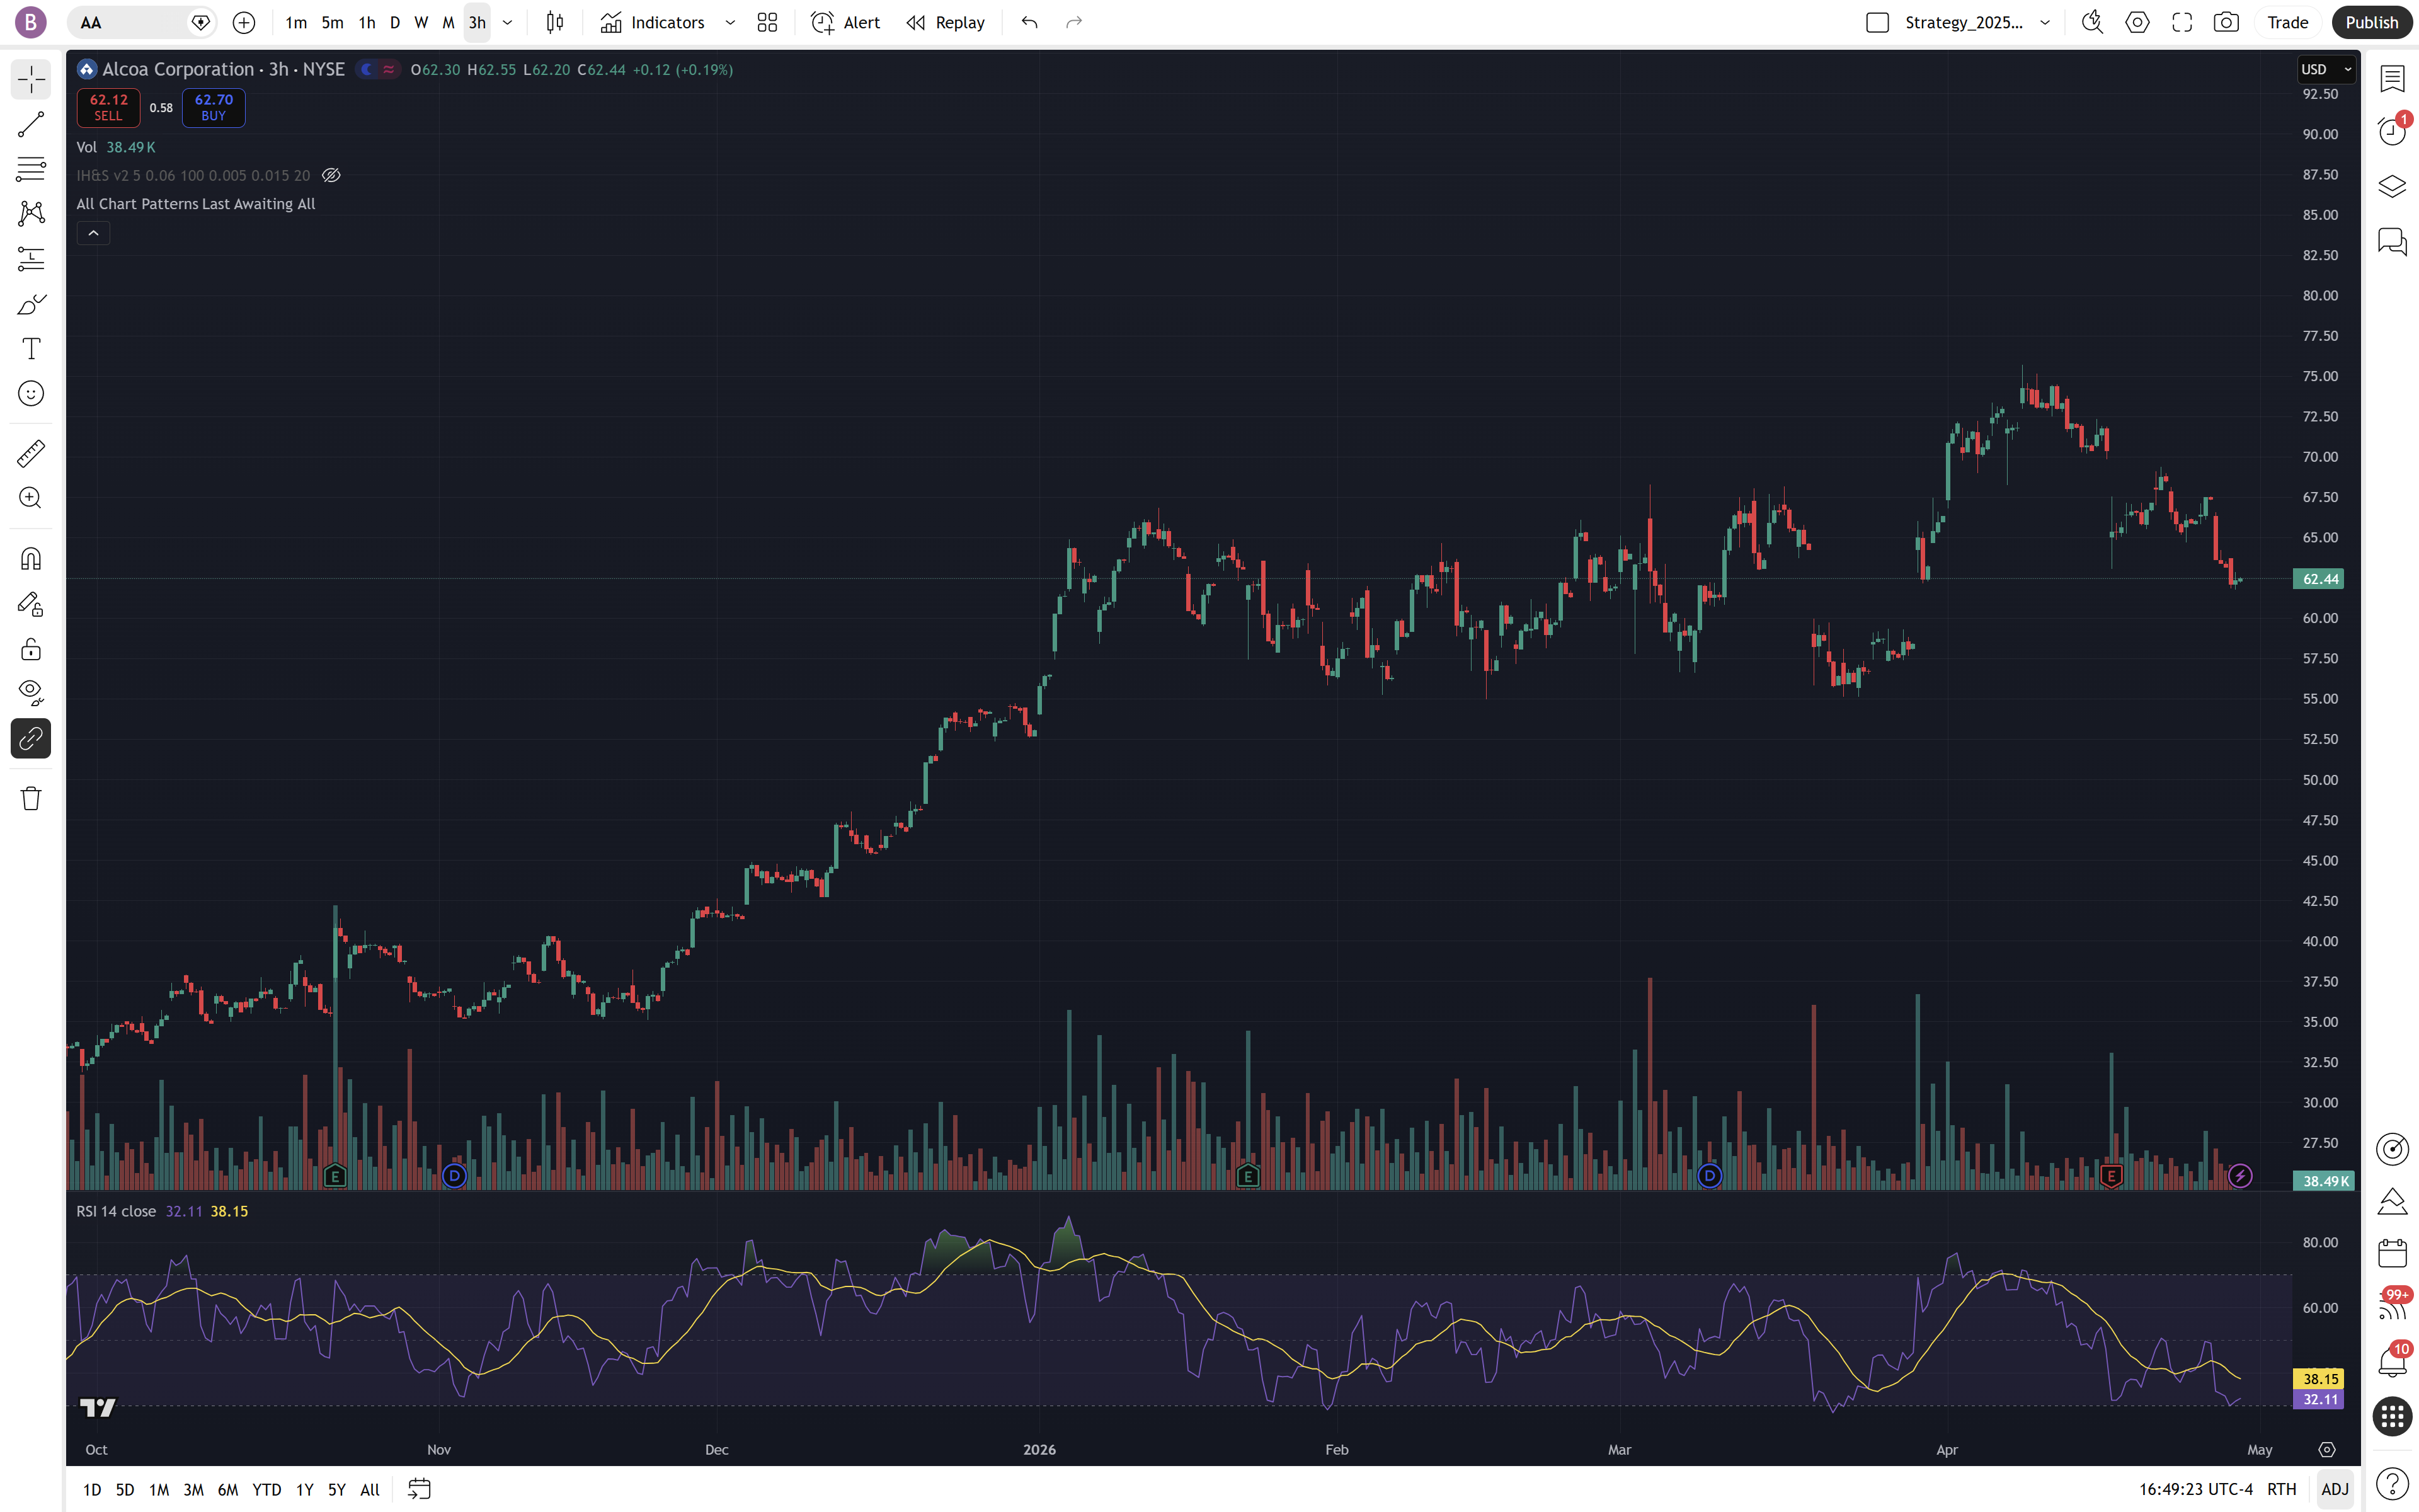Toggle stay in drawing mode
The image size is (2419, 1512).
[31, 604]
